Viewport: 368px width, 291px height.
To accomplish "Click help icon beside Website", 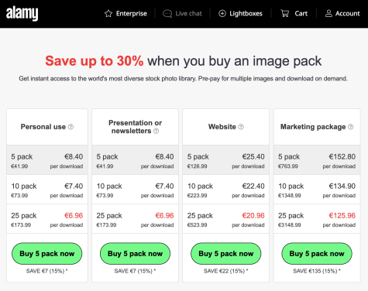I will [241, 127].
